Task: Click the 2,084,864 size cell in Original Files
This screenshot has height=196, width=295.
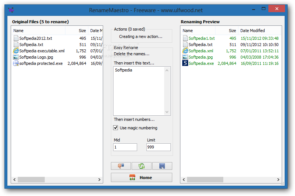Action: (77, 63)
